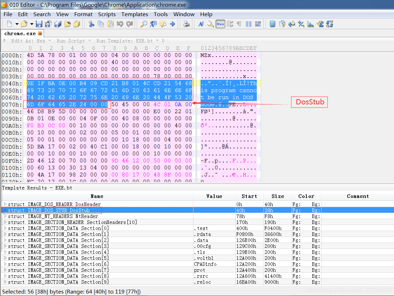
Task: Open Find with the magnifier icon
Action: [144, 24]
